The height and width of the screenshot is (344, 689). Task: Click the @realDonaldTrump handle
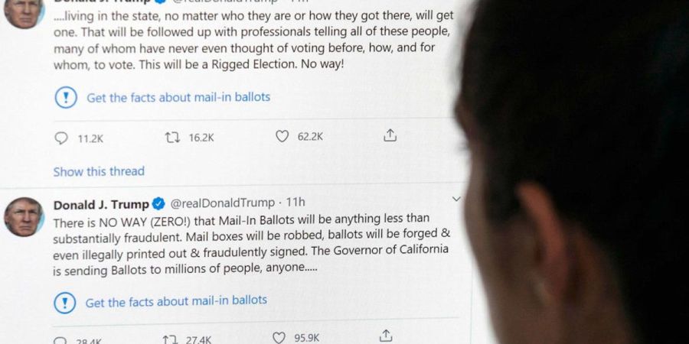tap(221, 203)
